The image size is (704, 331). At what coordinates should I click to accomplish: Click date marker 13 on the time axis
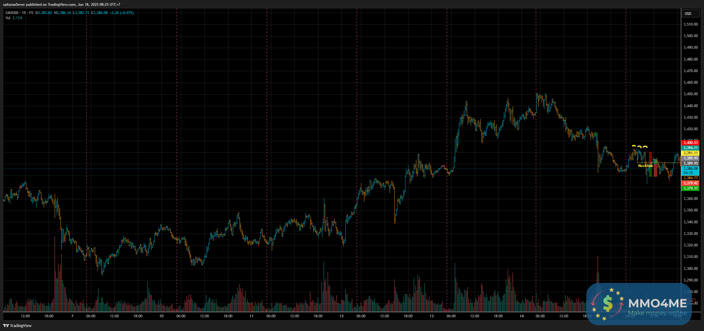(432, 316)
